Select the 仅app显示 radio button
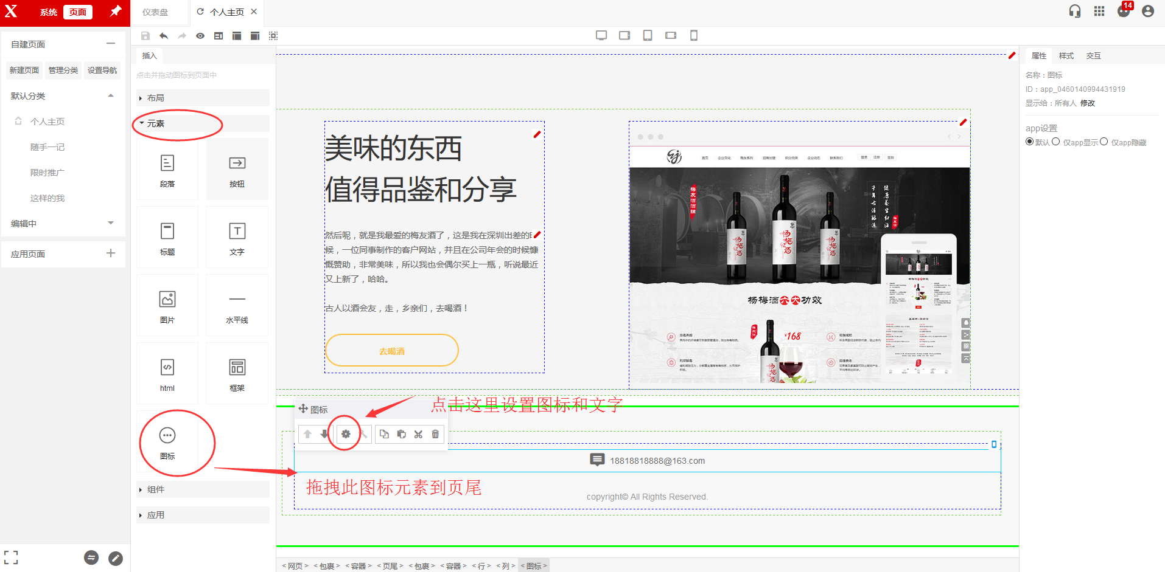This screenshot has height=572, width=1165. pyautogui.click(x=1056, y=142)
